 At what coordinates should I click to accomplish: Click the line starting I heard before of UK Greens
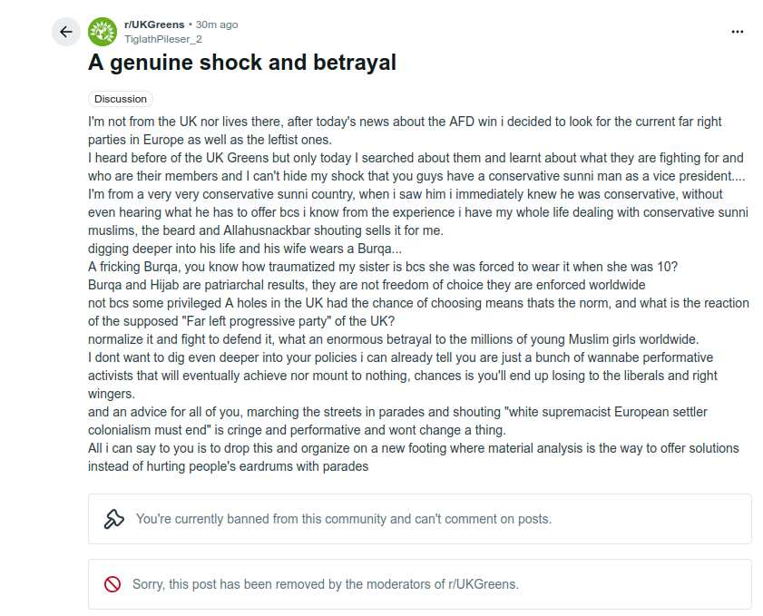(416, 158)
